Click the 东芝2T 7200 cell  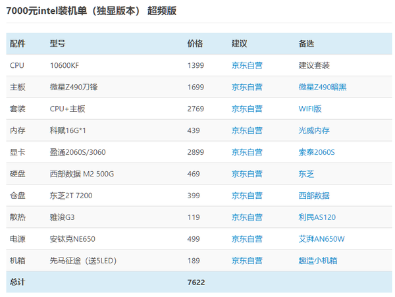pos(71,196)
